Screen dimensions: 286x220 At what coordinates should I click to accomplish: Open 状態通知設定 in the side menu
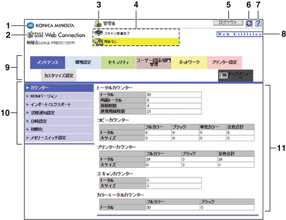click(59, 113)
